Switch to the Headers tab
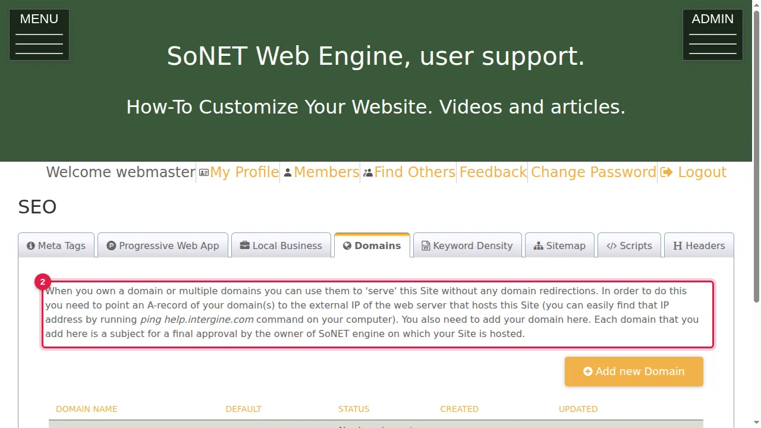This screenshot has height=428, width=761. (699, 246)
